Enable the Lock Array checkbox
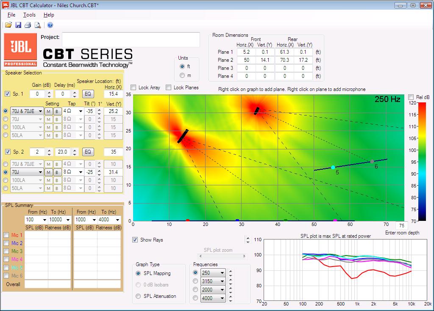The width and height of the screenshot is (434, 311). (x=134, y=88)
